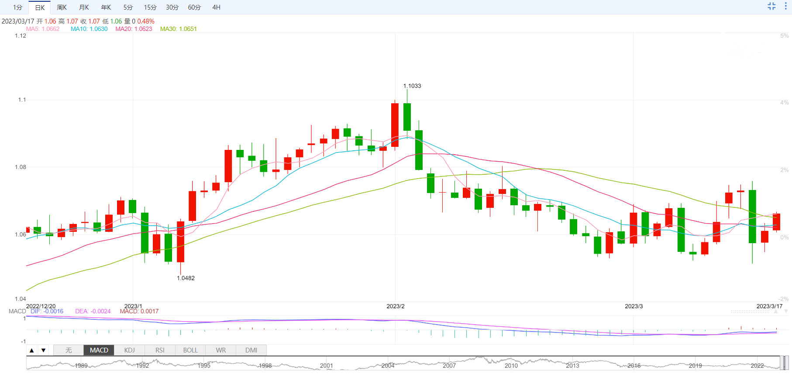This screenshot has width=792, height=383.
Task: Select the RSI indicator button
Action: pos(160,350)
